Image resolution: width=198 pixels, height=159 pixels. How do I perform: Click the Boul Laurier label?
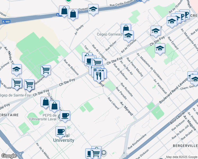point(177,118)
